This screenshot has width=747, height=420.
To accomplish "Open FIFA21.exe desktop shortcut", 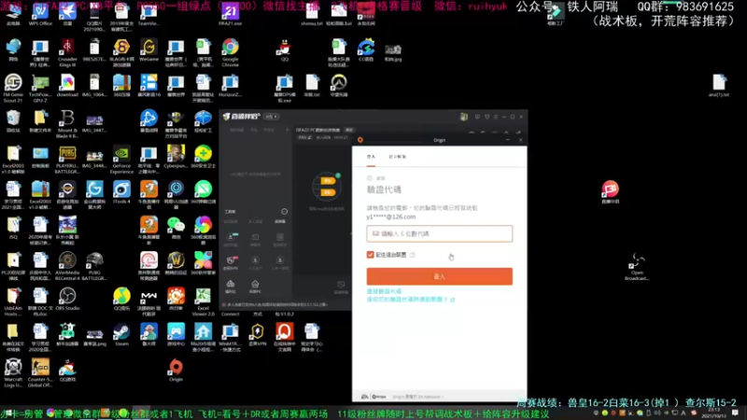I will coord(230,13).
